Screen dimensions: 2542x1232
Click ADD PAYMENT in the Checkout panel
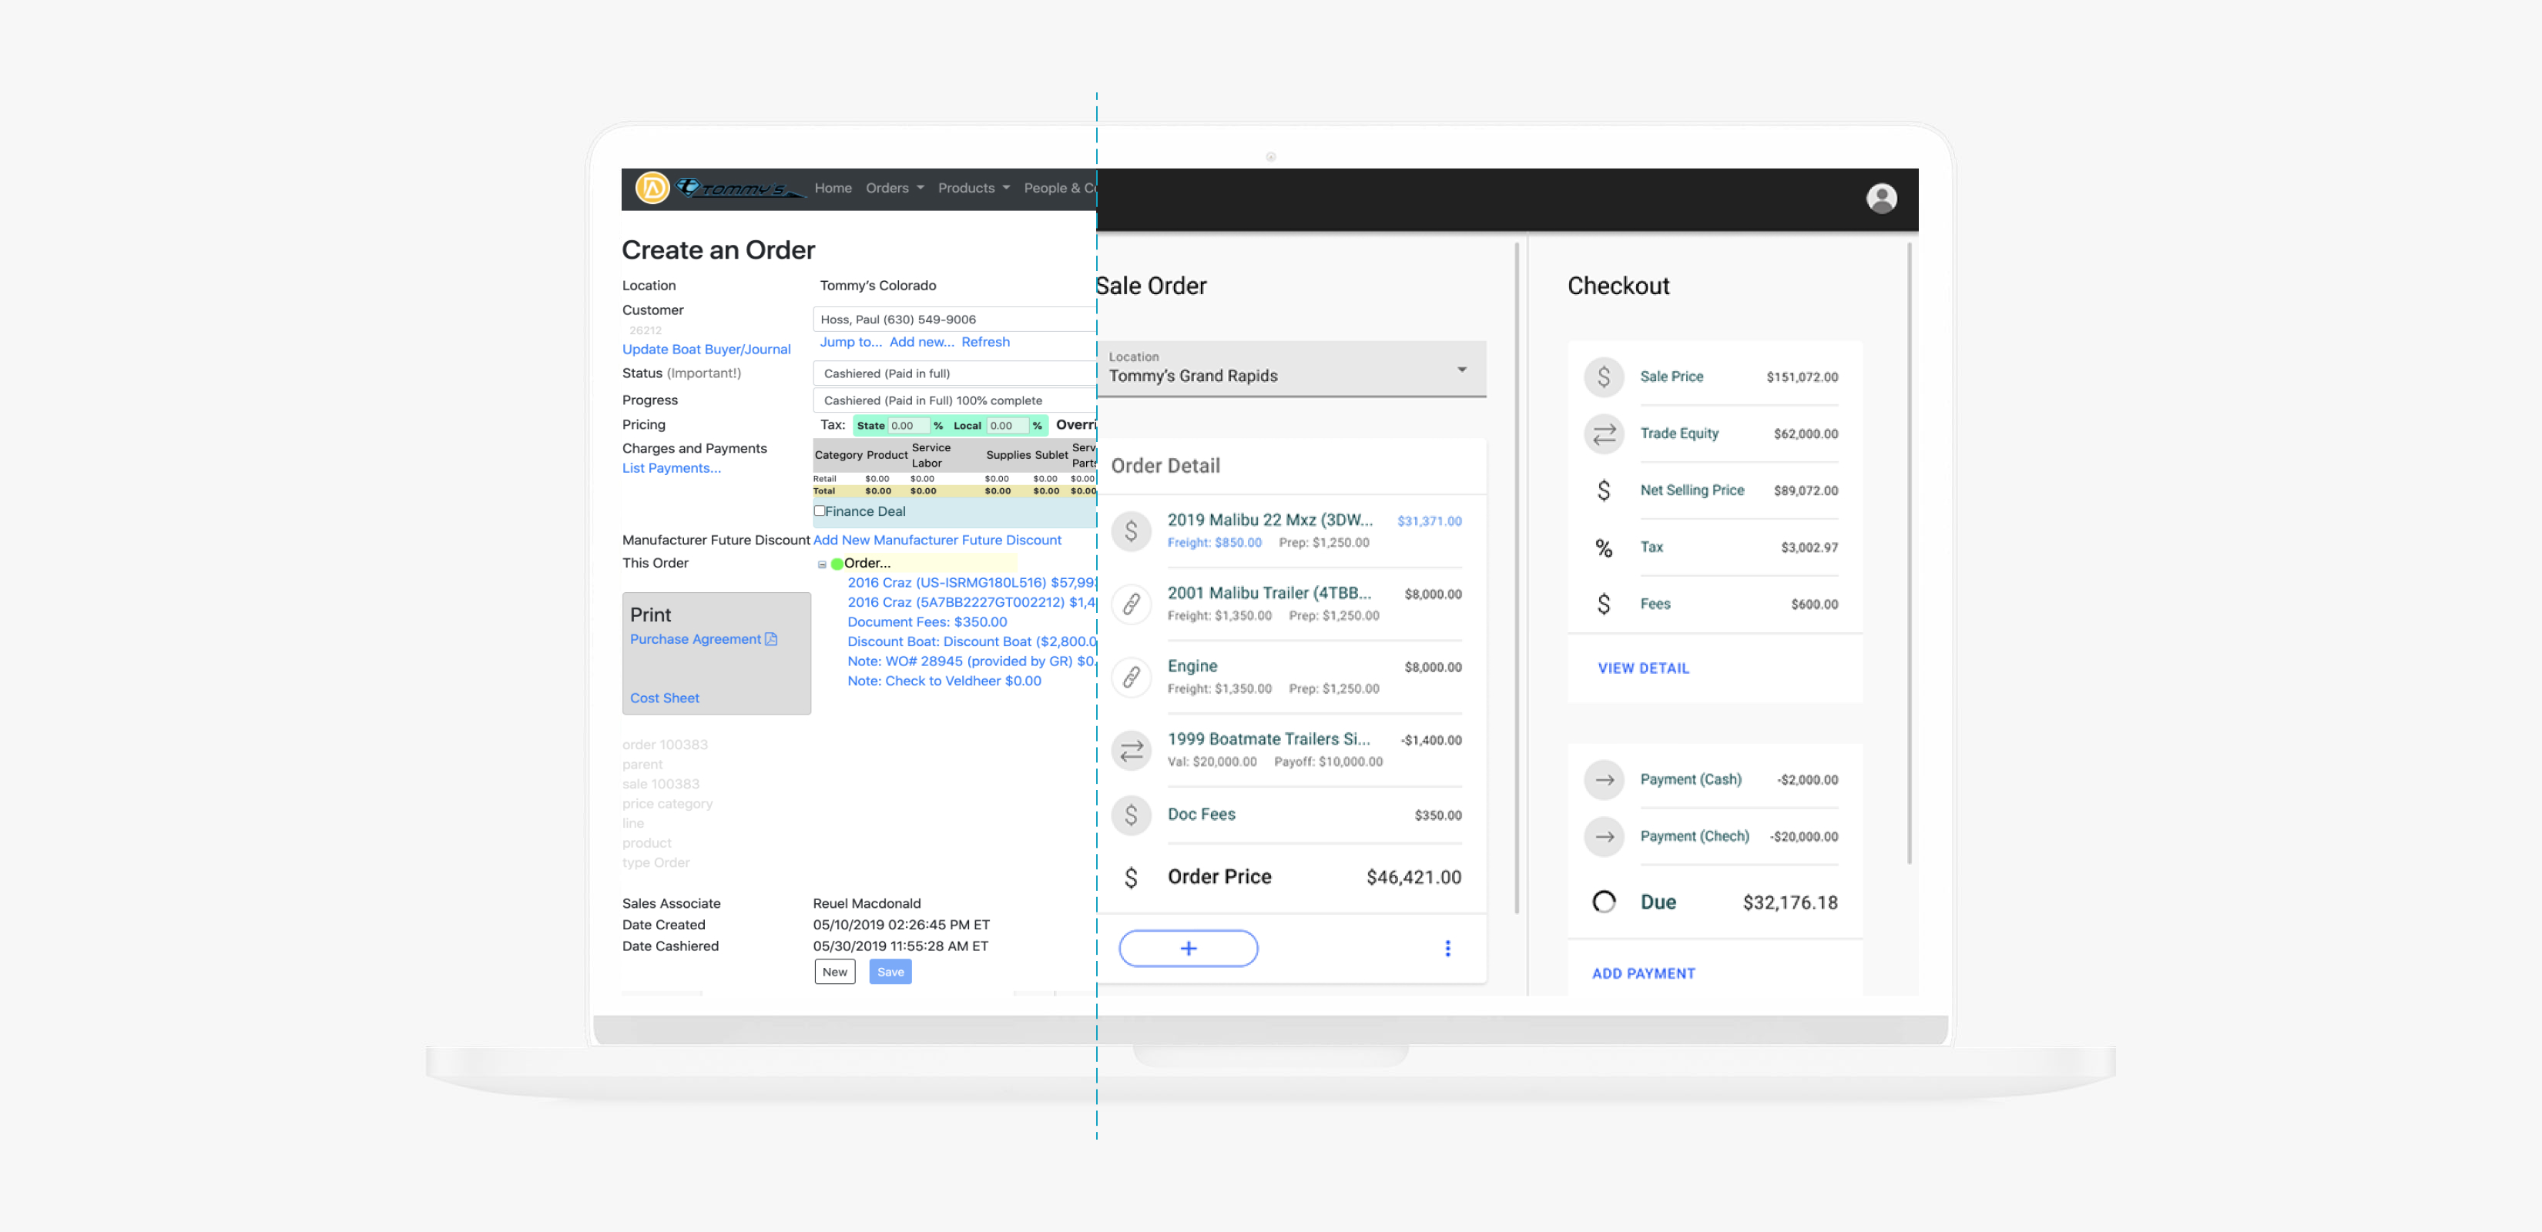(x=1643, y=973)
